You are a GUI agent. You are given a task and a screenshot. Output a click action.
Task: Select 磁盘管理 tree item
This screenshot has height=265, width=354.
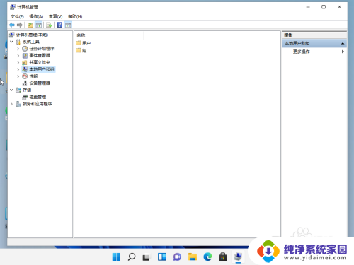(38, 97)
